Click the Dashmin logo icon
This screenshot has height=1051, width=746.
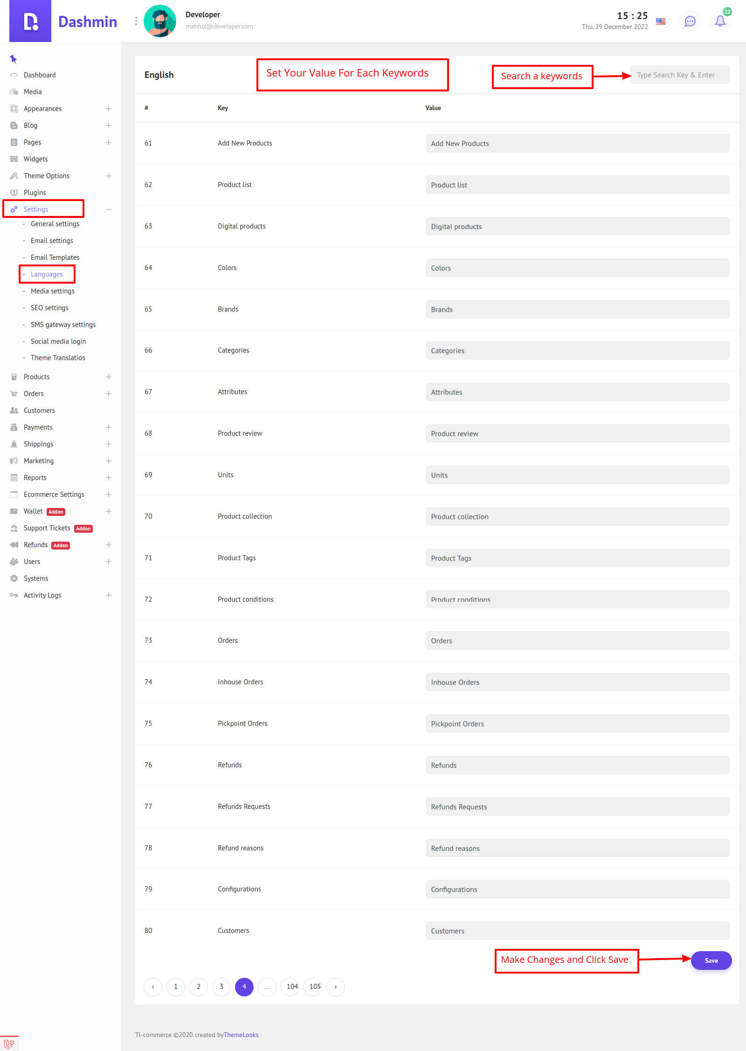(x=30, y=21)
